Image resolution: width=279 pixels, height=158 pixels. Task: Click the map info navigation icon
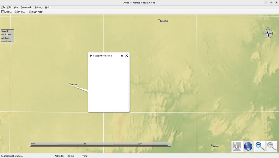pos(237,146)
